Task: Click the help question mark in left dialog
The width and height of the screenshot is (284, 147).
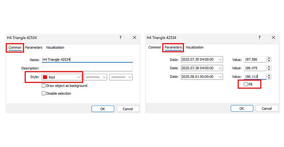Action: (120, 38)
